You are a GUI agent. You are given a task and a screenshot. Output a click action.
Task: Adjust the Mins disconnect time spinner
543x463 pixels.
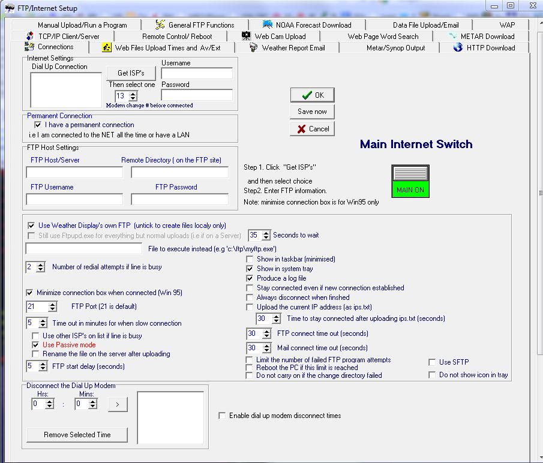(x=92, y=404)
